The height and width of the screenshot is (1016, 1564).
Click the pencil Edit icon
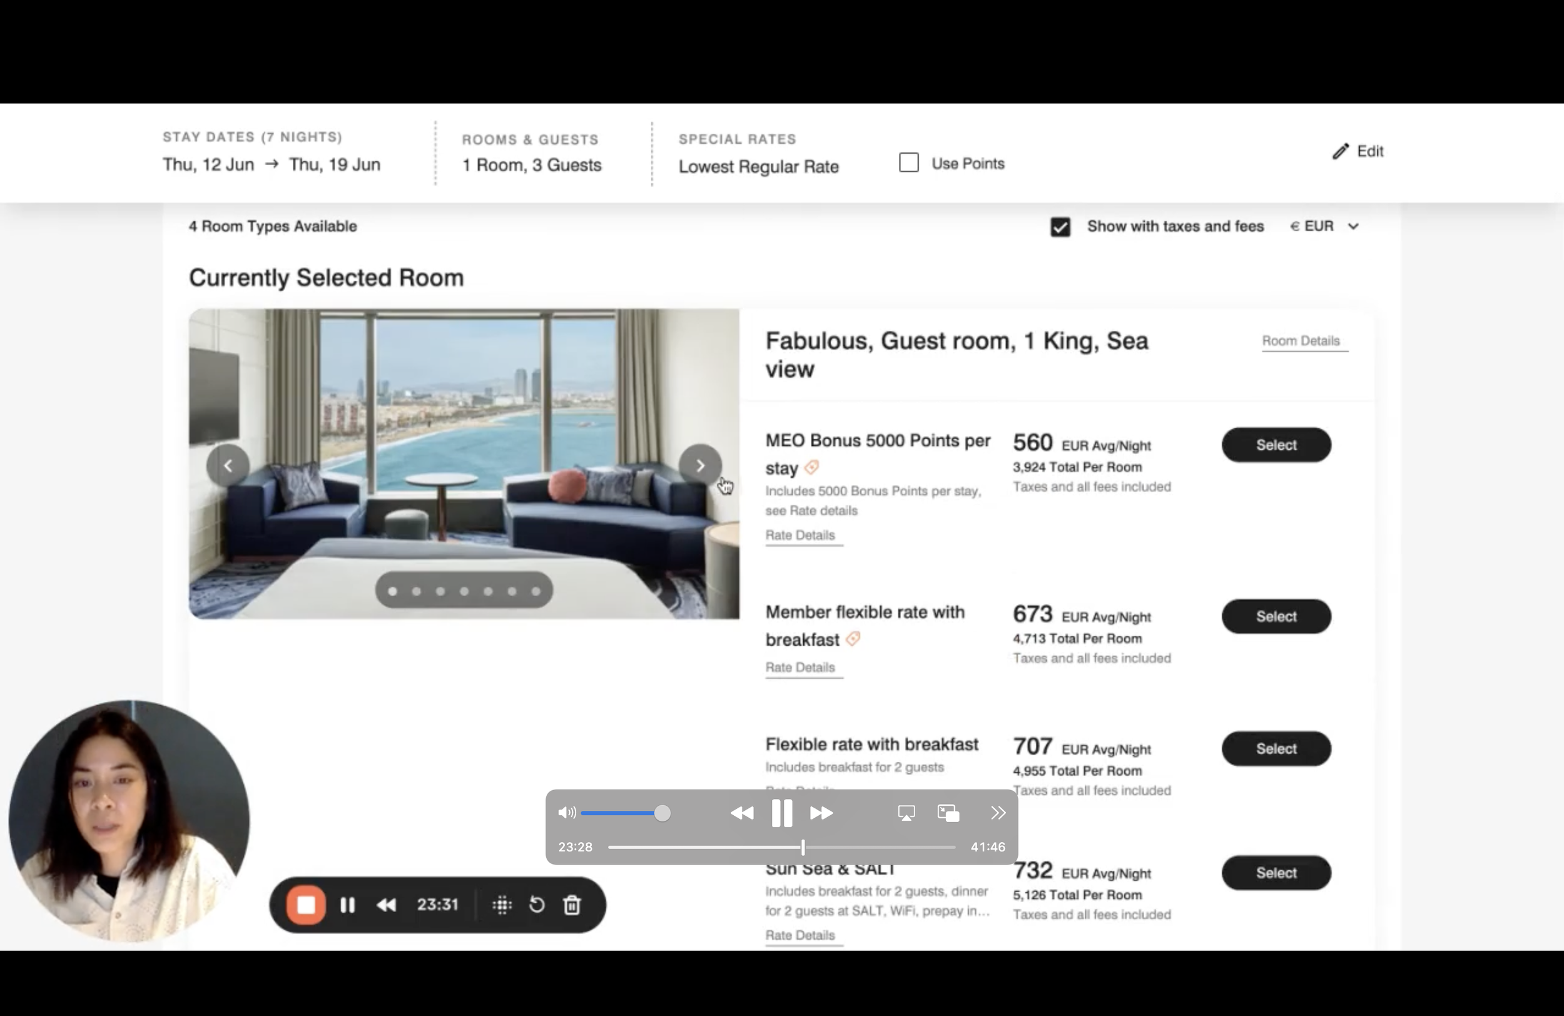coord(1341,151)
